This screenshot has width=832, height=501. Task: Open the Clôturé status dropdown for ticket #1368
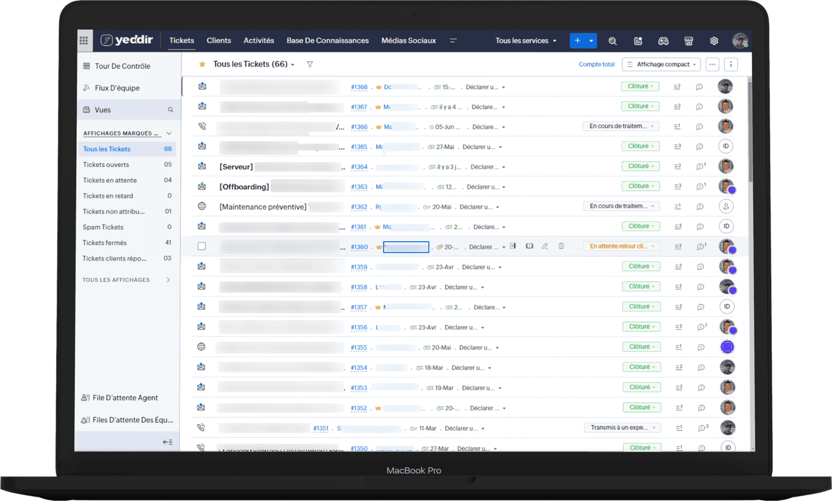[x=640, y=86]
